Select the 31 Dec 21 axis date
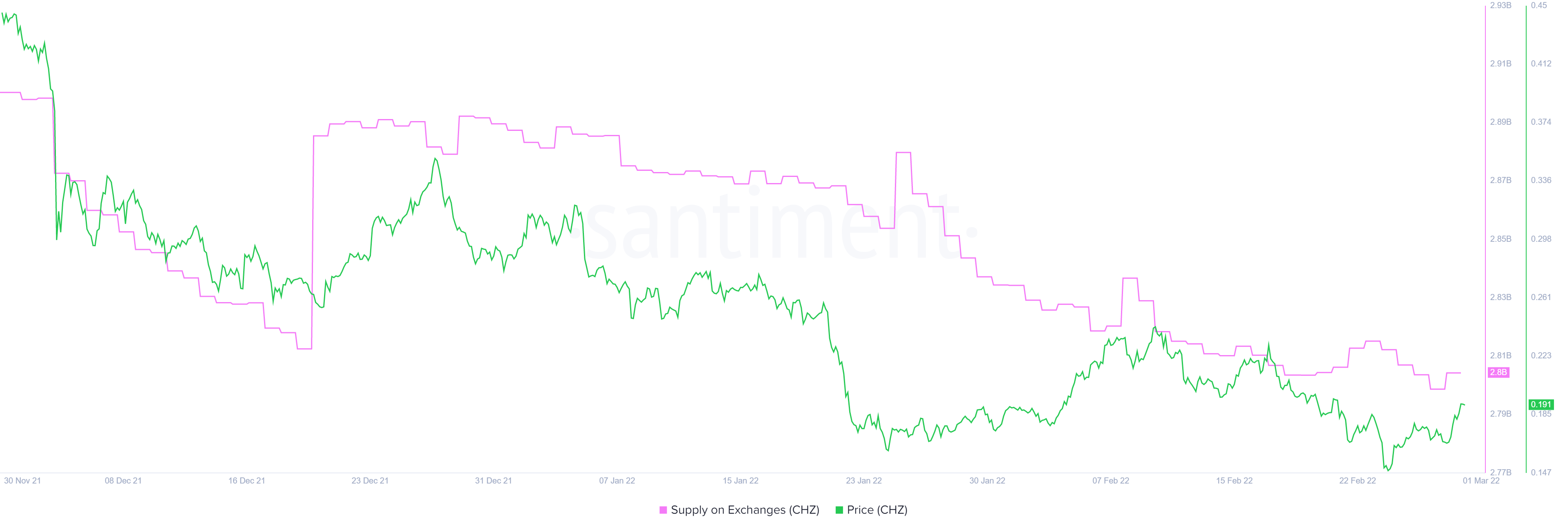The image size is (1567, 530). coord(493,481)
